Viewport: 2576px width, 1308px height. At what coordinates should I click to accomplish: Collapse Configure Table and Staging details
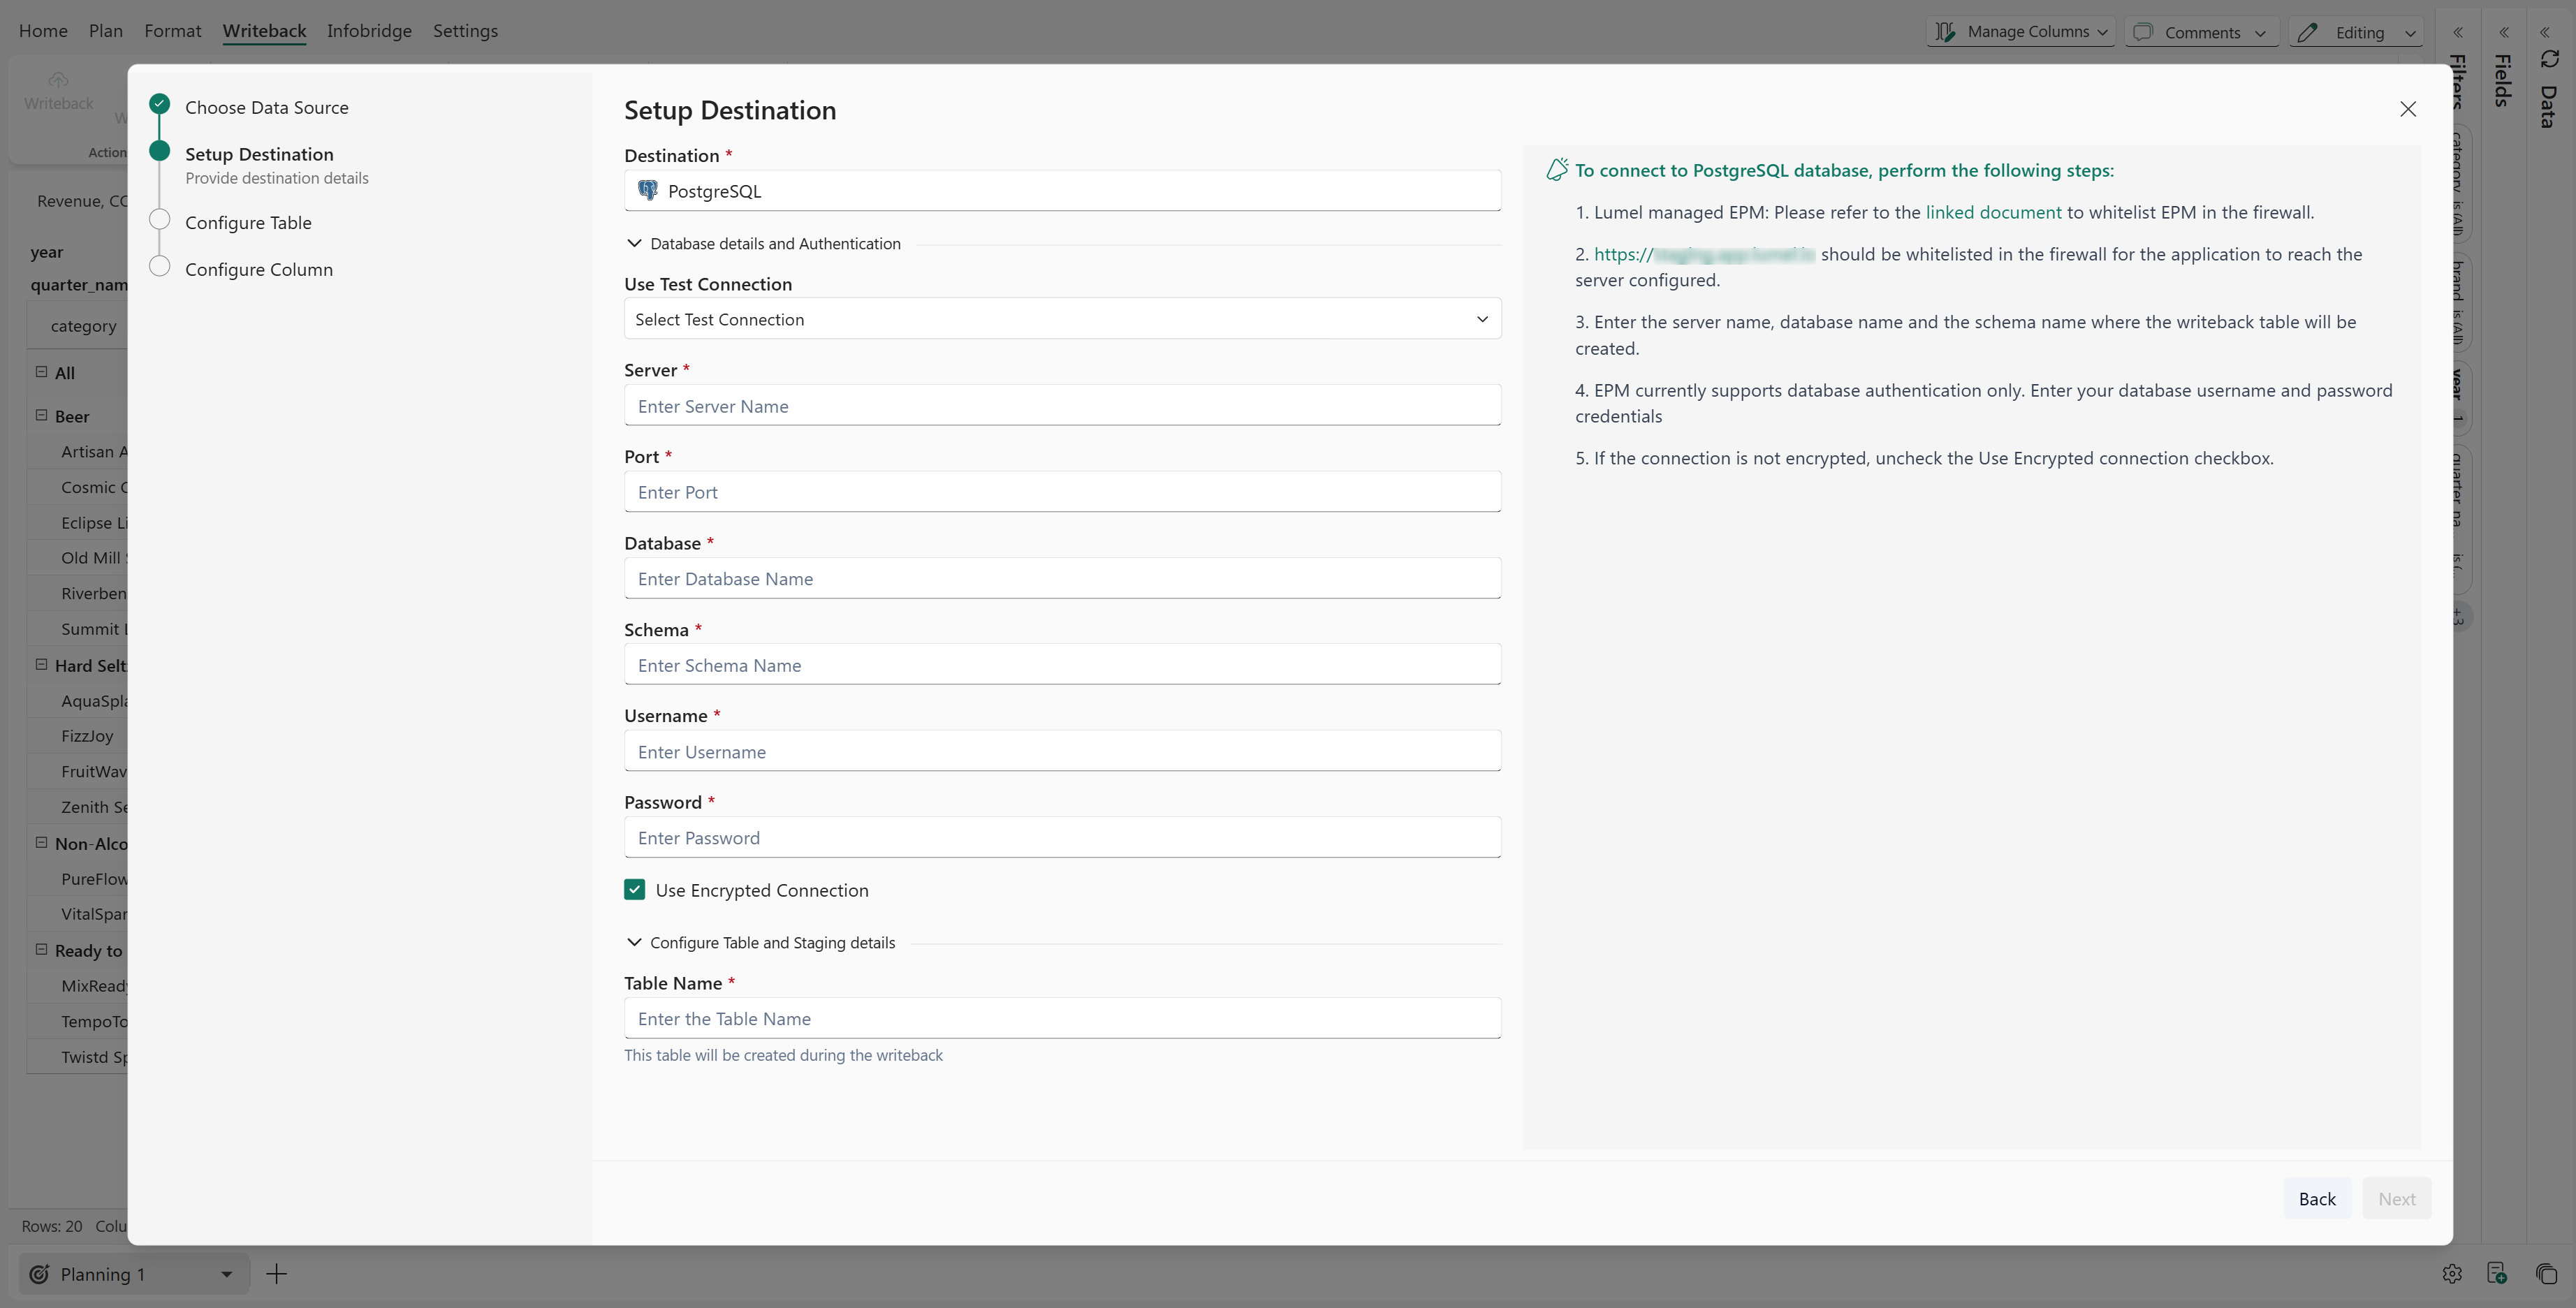[x=634, y=942]
